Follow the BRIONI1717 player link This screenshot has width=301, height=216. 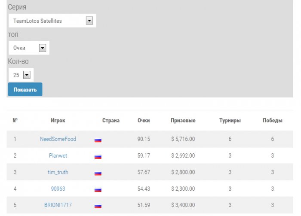(x=58, y=205)
